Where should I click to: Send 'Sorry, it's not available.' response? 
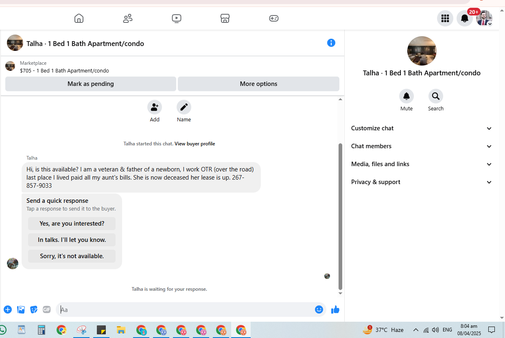[72, 256]
